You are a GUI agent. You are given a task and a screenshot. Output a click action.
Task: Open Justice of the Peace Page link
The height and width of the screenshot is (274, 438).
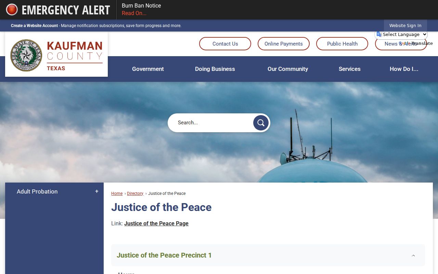(x=156, y=224)
